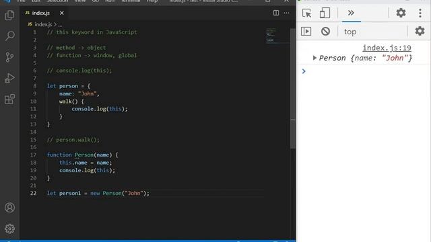Open console settings gear
The width and height of the screenshot is (431, 242).
(420, 31)
